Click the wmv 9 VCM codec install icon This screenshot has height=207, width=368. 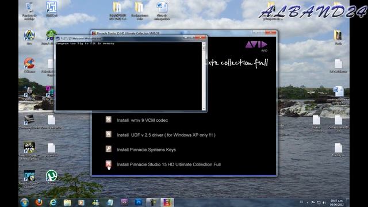pyautogui.click(x=109, y=120)
